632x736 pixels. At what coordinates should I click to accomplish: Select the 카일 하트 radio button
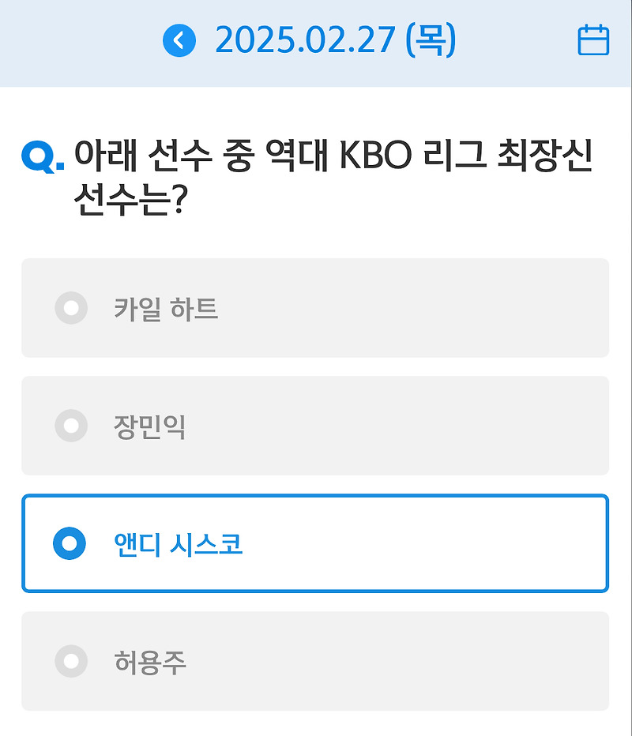click(71, 309)
